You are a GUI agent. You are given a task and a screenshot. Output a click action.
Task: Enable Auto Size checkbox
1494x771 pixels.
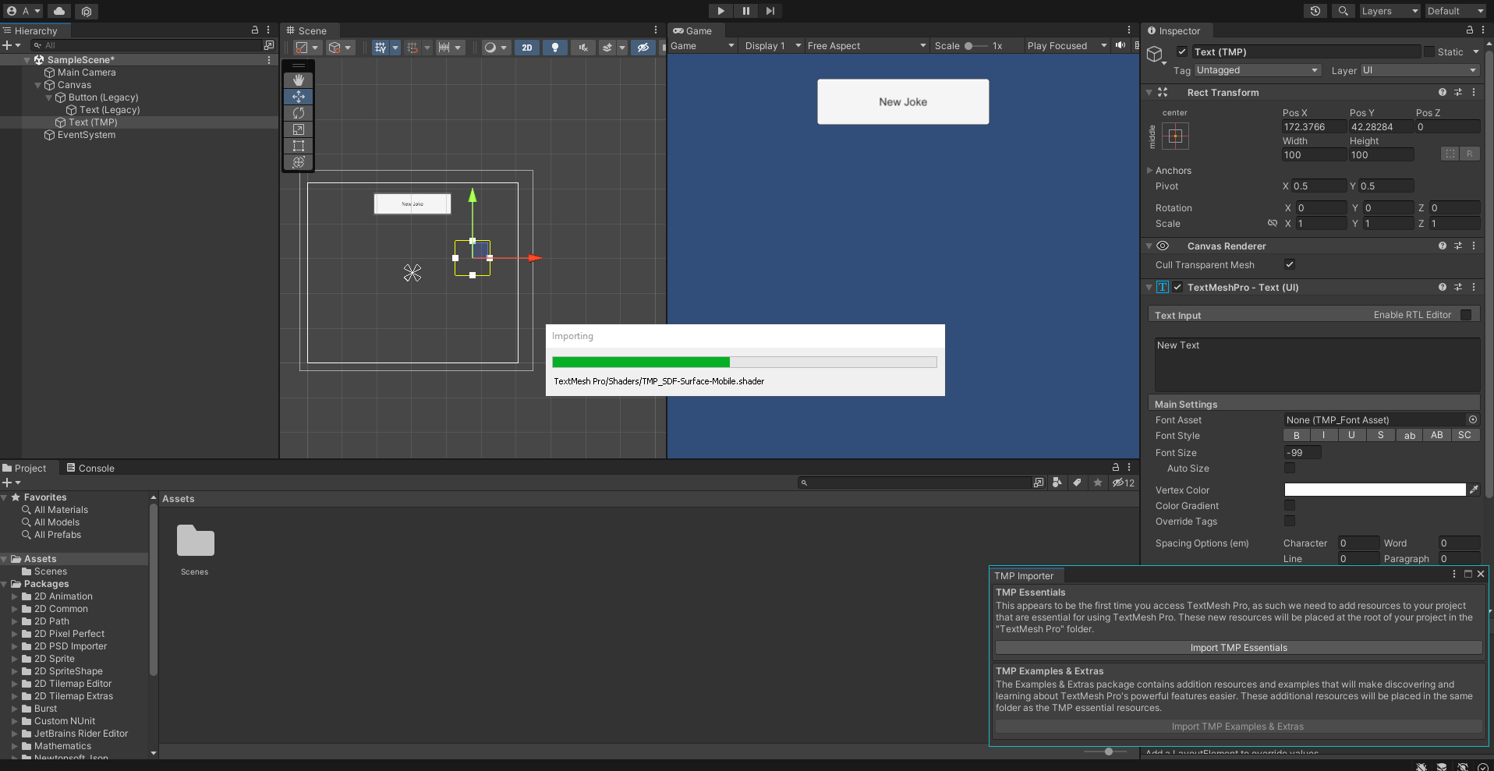[1290, 469]
